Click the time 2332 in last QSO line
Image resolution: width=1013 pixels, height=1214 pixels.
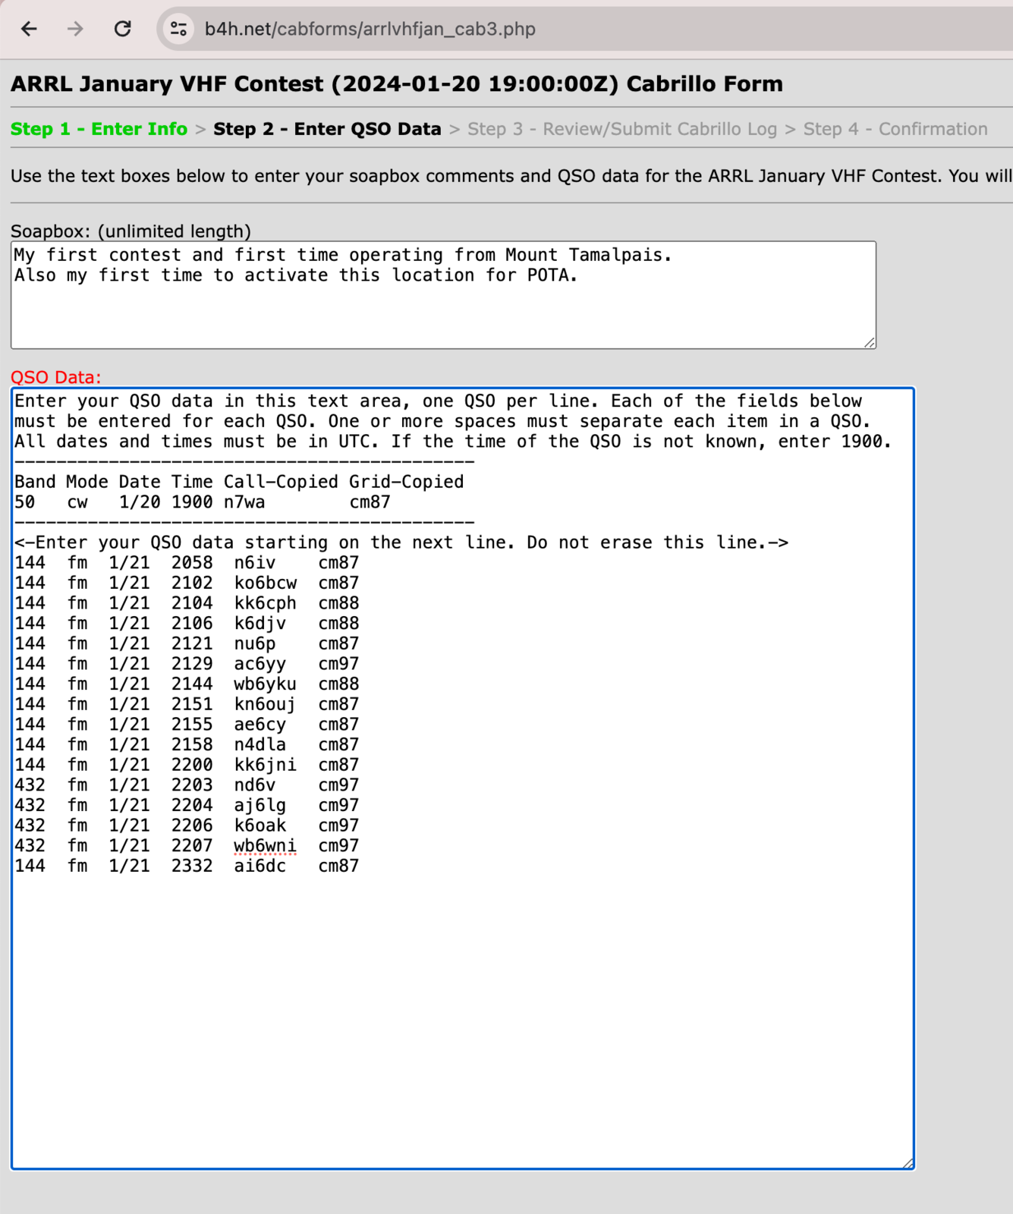click(192, 866)
